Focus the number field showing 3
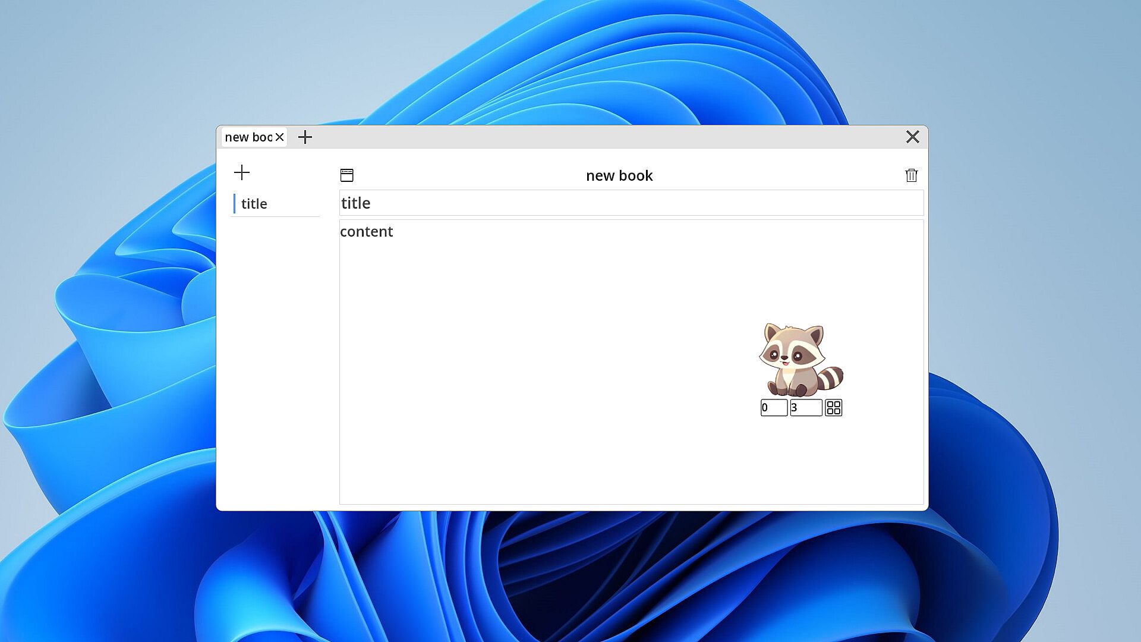 (806, 408)
